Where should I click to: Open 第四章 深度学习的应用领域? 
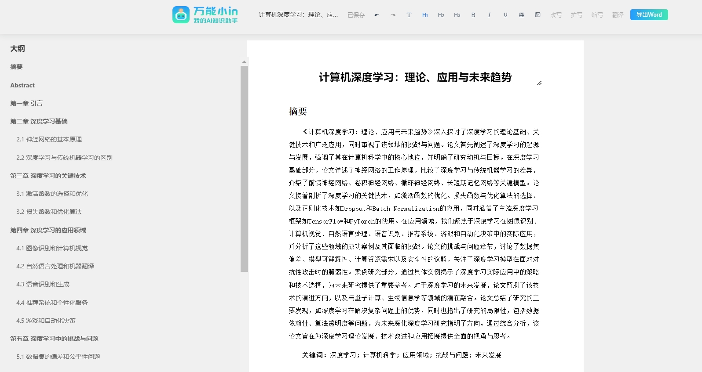click(48, 230)
